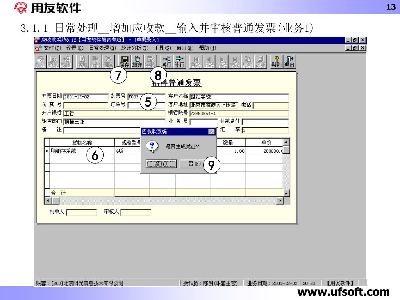Open the 设置(C) menu
Image resolution: width=400 pixels, height=300 pixels.
(x=75, y=48)
